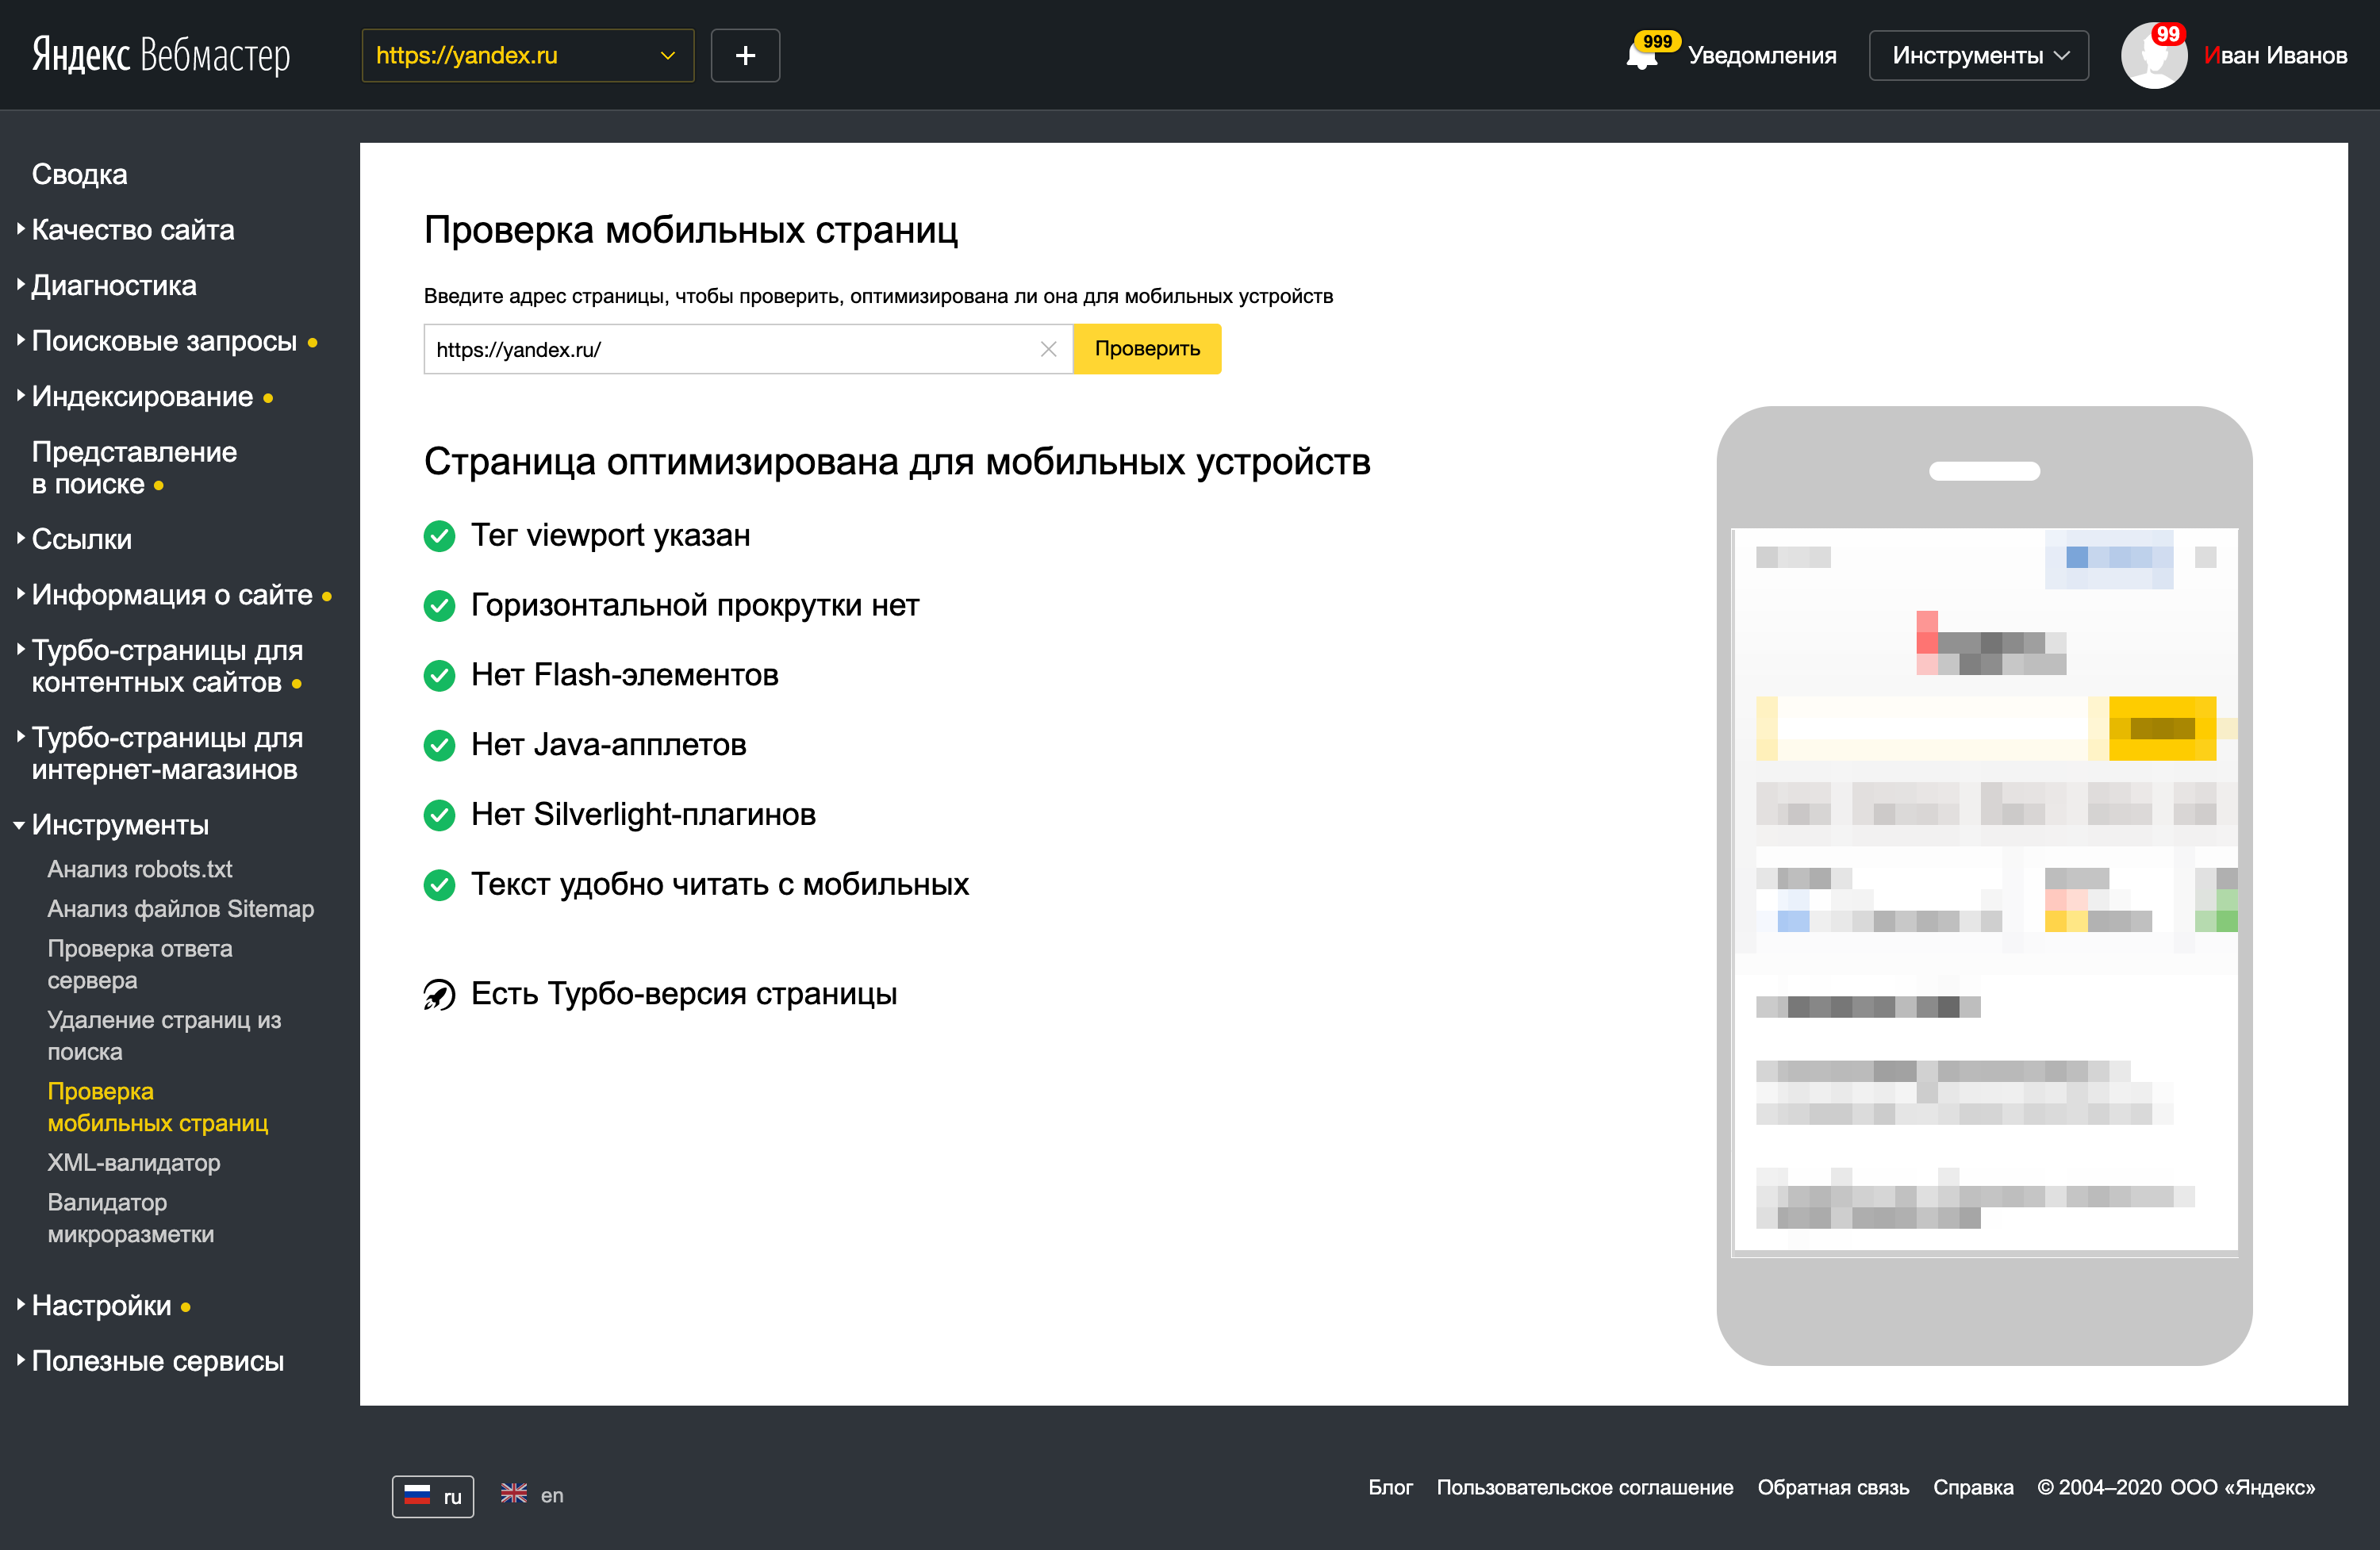The height and width of the screenshot is (1550, 2380).
Task: Expand the Полезные сервисы section
Action: [158, 1362]
